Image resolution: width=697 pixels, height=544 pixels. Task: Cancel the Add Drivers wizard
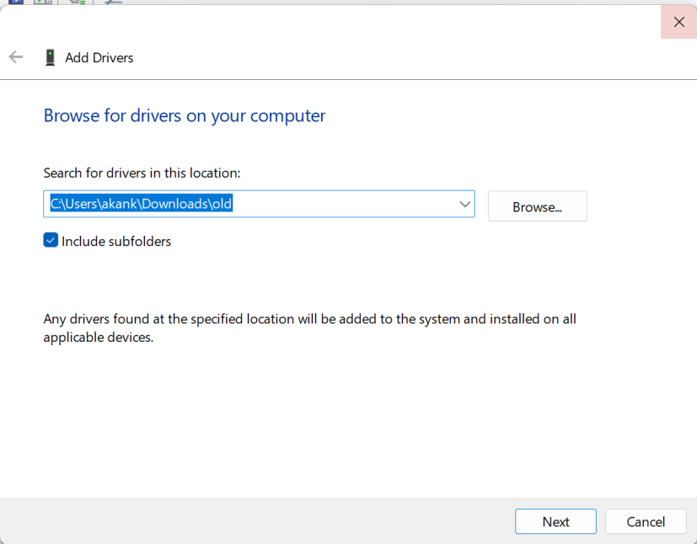click(646, 521)
